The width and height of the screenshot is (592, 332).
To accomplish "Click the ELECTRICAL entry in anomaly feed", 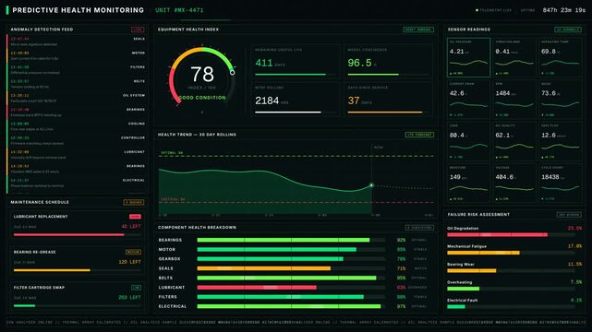I will tap(77, 183).
